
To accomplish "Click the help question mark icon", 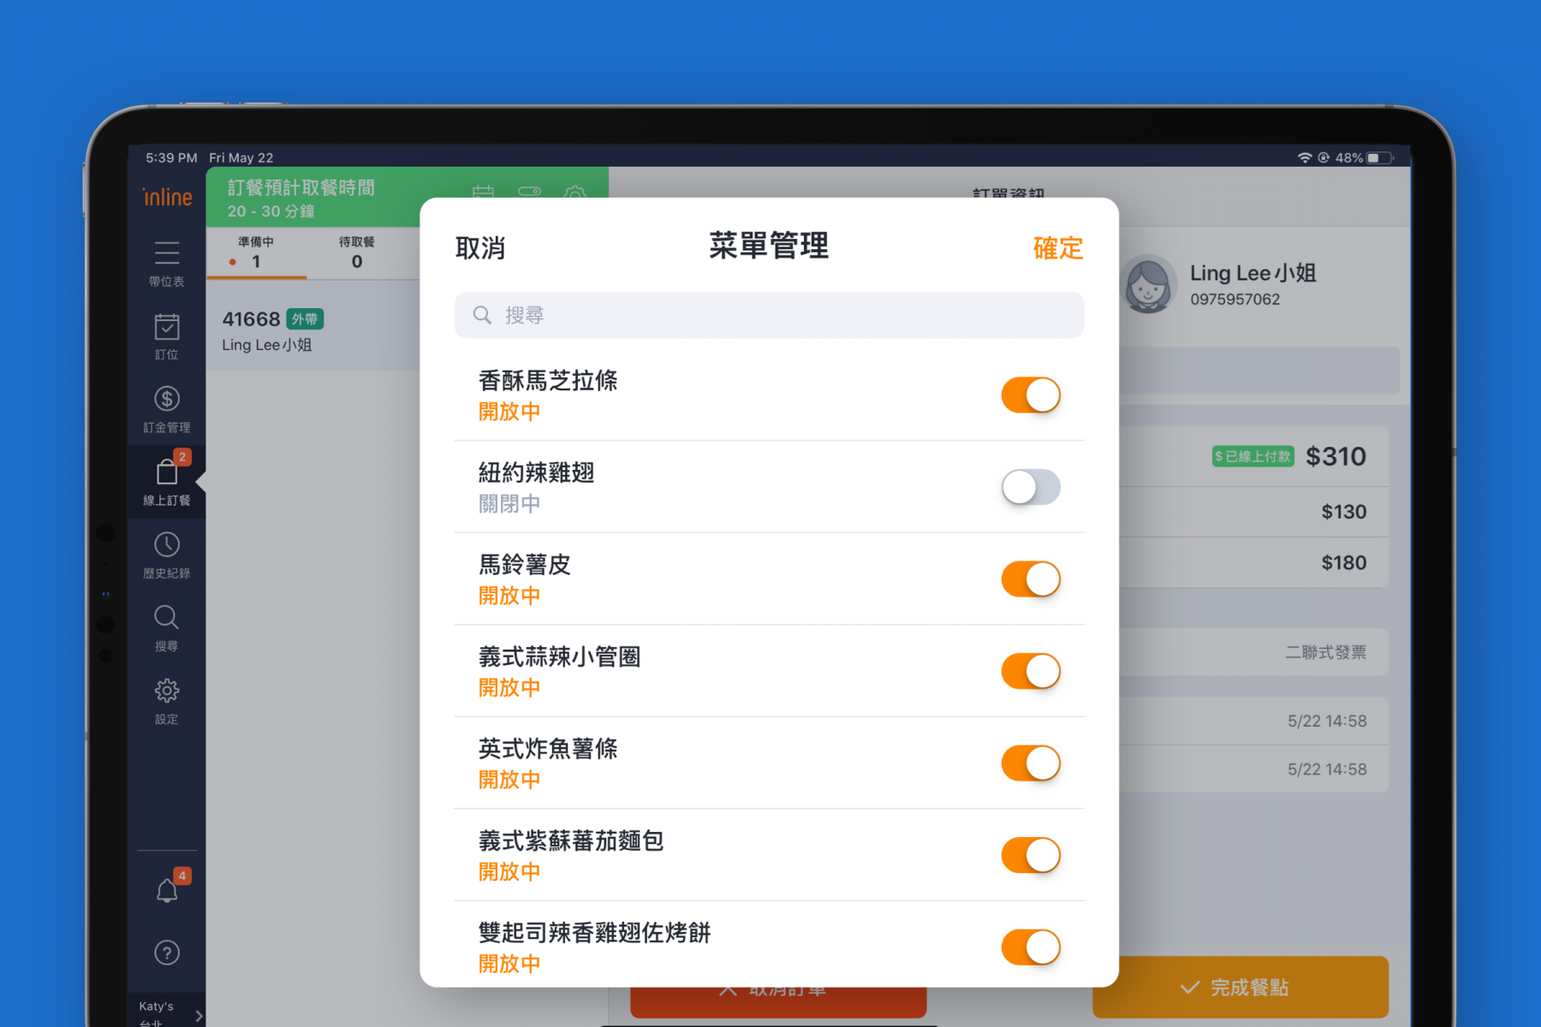I will 166,953.
